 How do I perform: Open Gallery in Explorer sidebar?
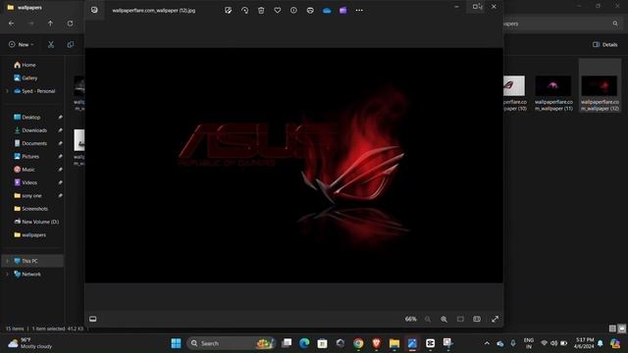(x=26, y=78)
